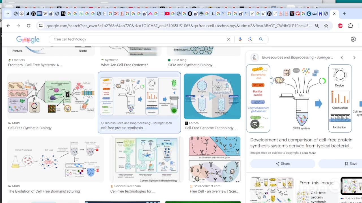Search inside image with Lens overlay icon
The height and width of the screenshot is (203, 362).
pyautogui.click(x=255, y=124)
